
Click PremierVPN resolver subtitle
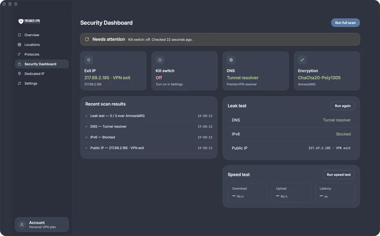tap(242, 84)
